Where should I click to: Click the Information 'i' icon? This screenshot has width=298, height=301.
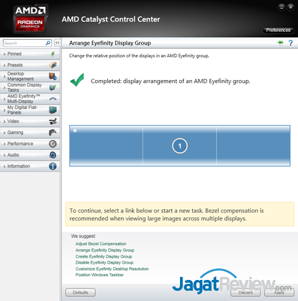(x=52, y=166)
